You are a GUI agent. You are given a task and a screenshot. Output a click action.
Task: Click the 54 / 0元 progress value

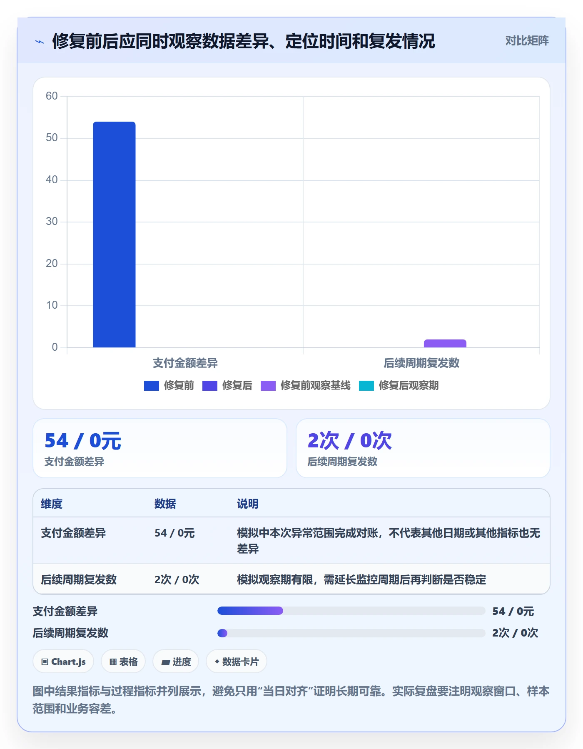tap(513, 611)
